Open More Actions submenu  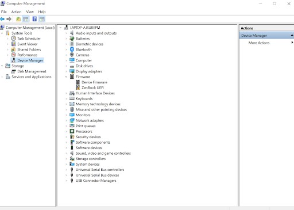(x=259, y=43)
